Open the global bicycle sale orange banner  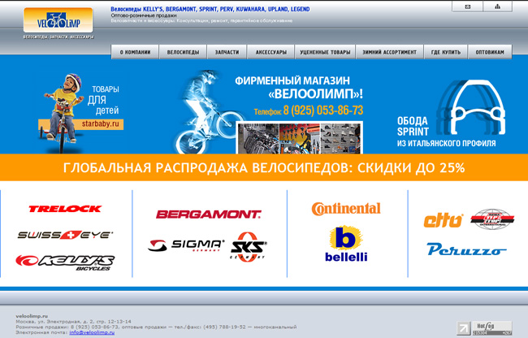(x=264, y=167)
